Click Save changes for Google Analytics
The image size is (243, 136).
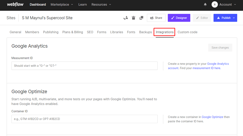tap(220, 47)
